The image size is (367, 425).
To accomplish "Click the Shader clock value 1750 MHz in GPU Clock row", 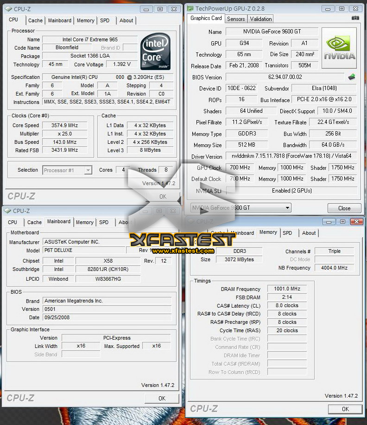I will 342,167.
